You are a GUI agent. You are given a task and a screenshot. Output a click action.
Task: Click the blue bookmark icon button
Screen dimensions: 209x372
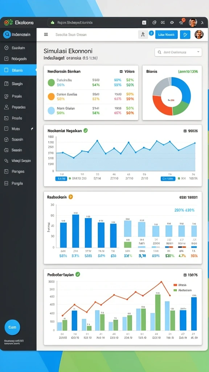[x=185, y=35]
